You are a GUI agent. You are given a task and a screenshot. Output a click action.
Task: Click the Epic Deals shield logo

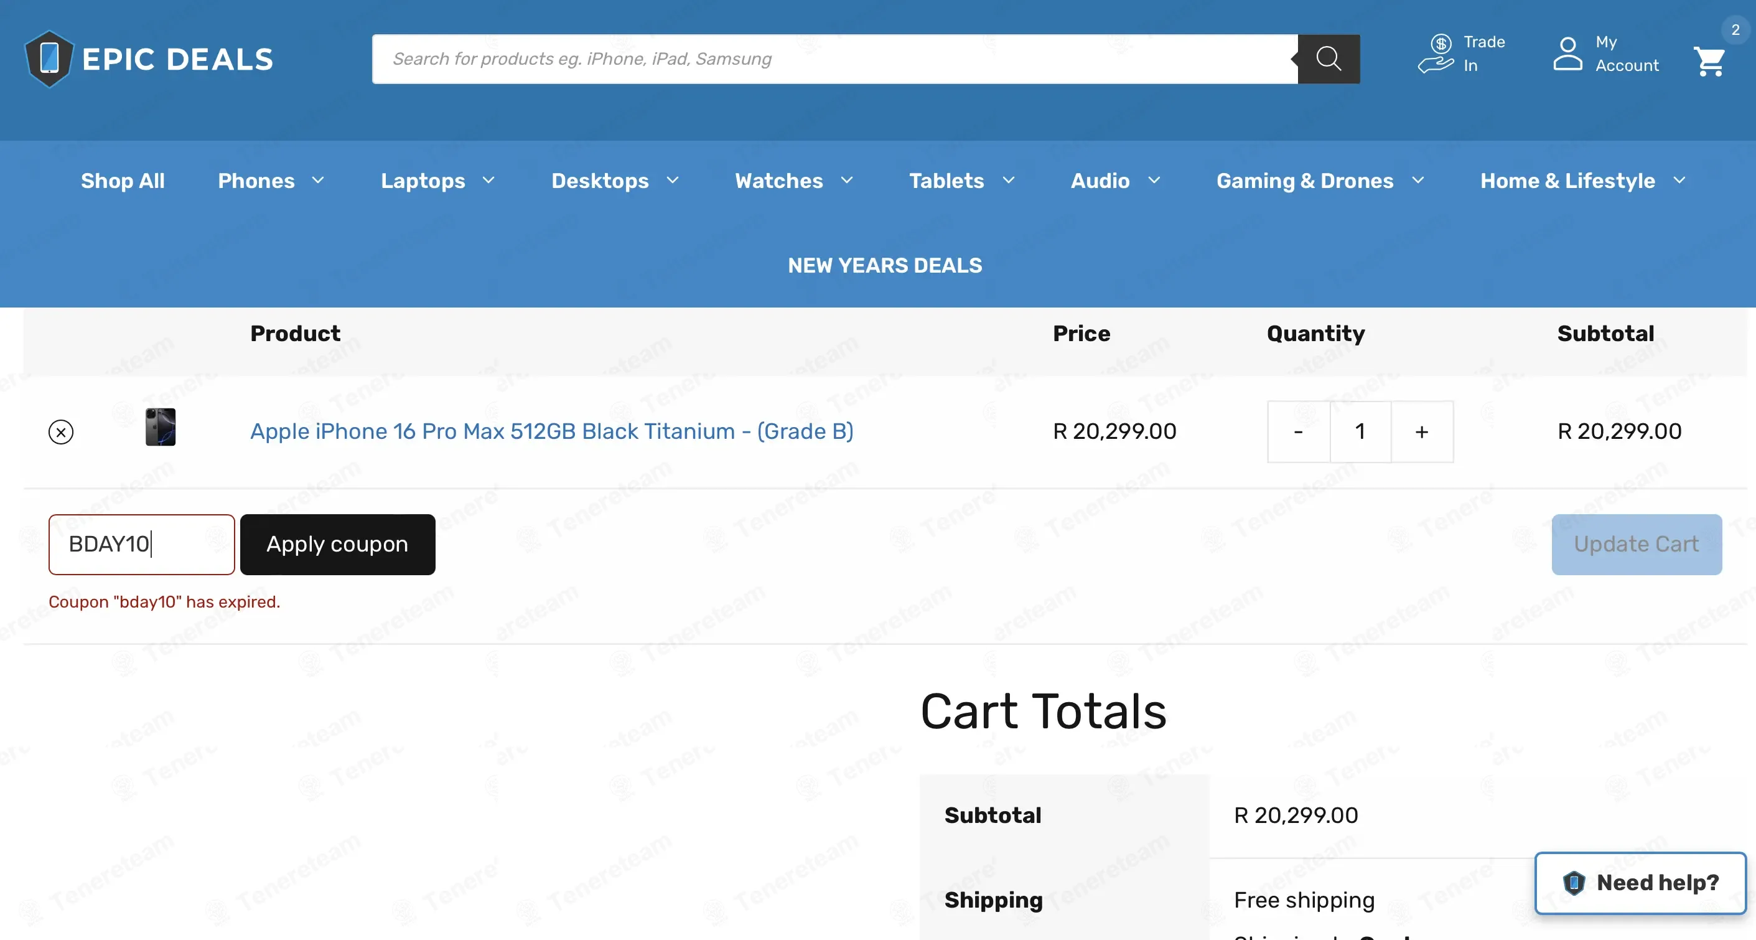point(49,59)
